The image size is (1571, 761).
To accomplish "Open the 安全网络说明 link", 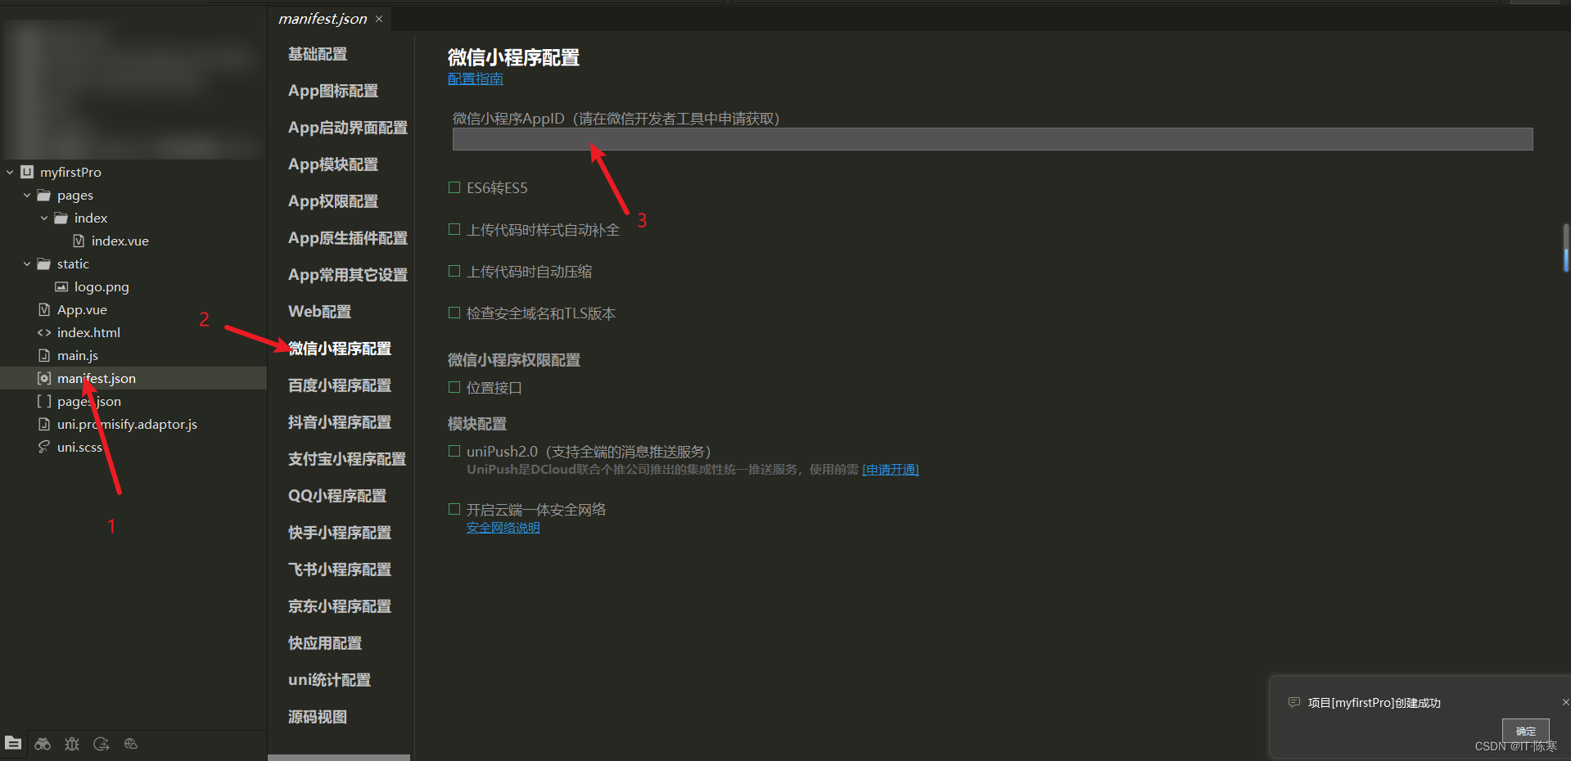I will (503, 528).
